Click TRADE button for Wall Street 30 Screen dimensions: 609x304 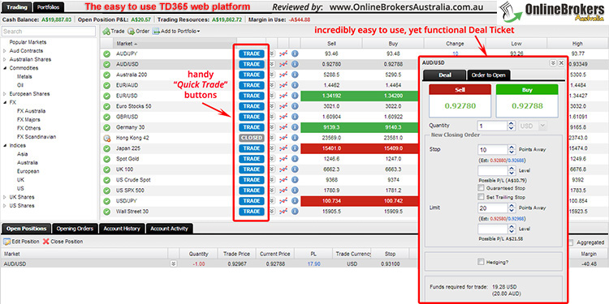252,212
